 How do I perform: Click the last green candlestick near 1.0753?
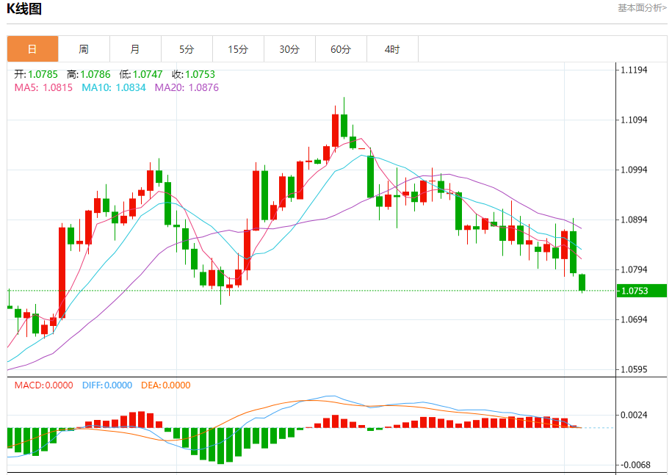pyautogui.click(x=582, y=283)
